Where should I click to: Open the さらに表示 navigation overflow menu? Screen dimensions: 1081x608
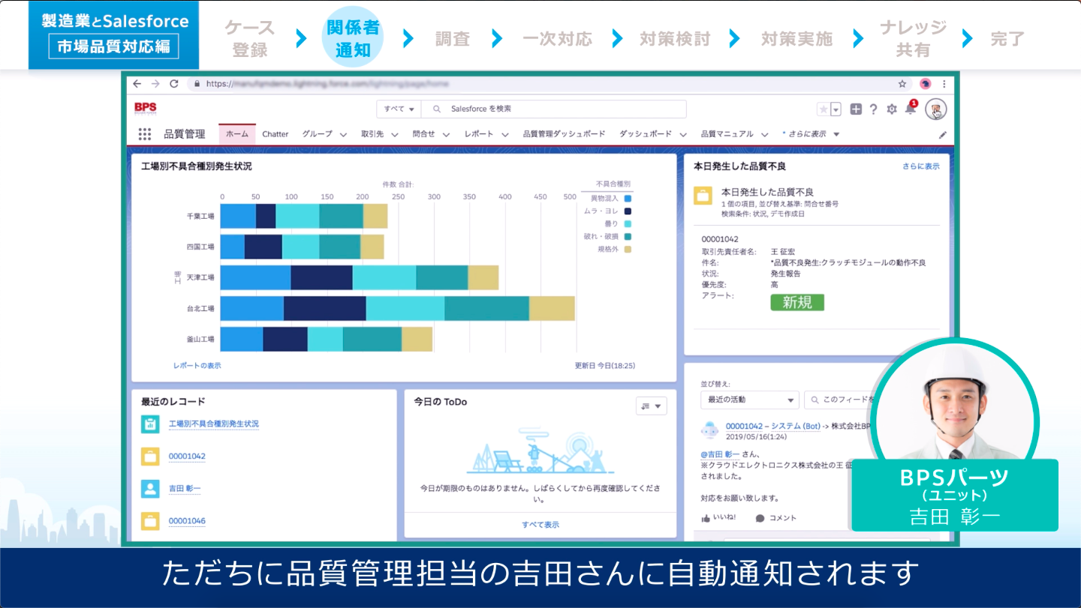(x=811, y=134)
